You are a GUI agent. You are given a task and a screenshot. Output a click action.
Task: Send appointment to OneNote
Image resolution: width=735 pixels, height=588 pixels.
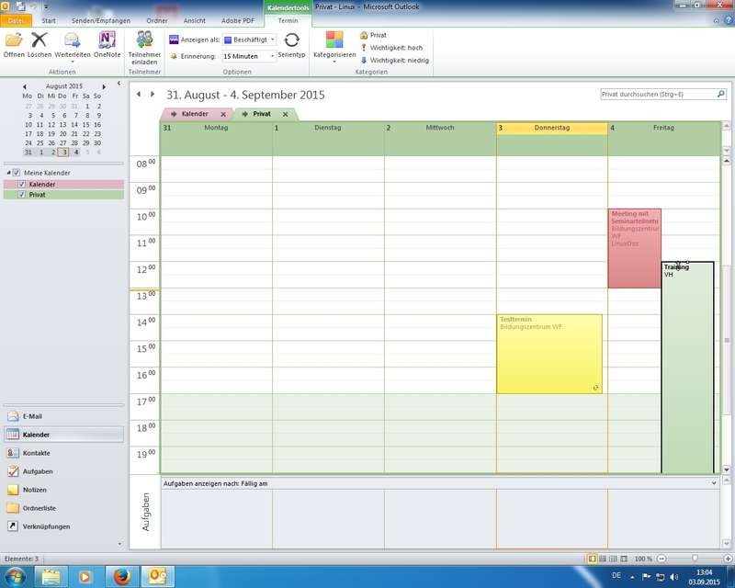[107, 41]
